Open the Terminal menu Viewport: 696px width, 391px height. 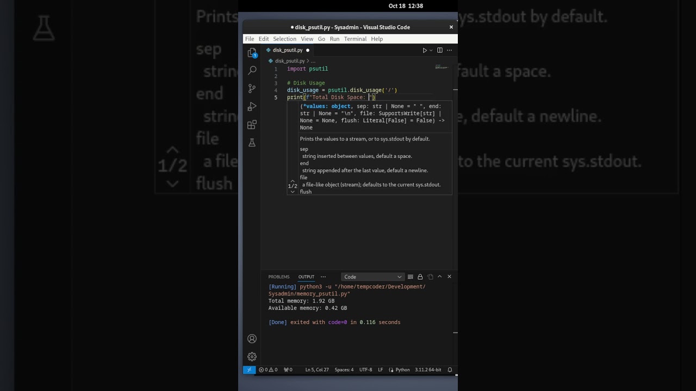[355, 39]
